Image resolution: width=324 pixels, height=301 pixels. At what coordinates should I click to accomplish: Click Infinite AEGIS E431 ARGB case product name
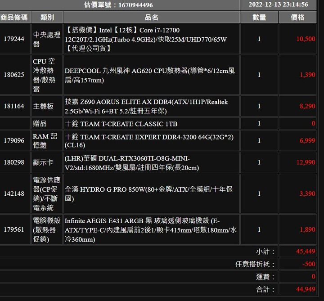pyautogui.click(x=151, y=230)
